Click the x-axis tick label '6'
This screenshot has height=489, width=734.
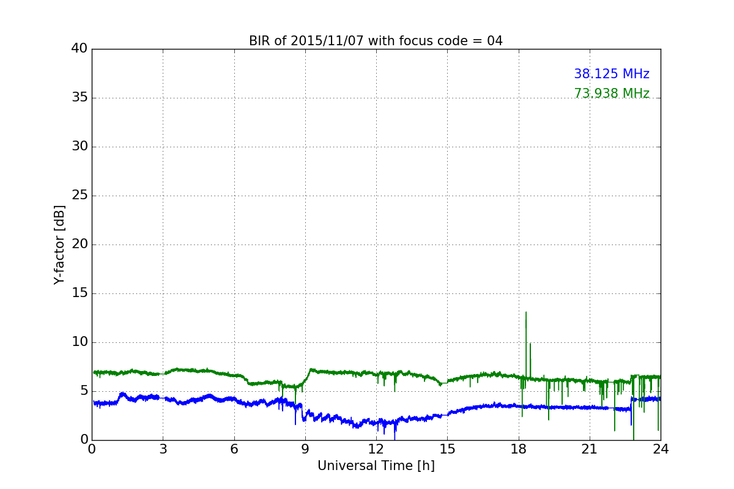click(x=234, y=449)
